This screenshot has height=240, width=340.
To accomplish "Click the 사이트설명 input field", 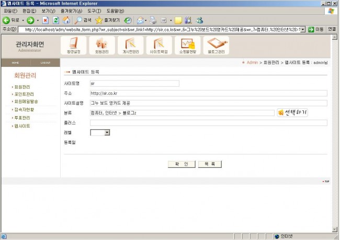I will (208, 103).
